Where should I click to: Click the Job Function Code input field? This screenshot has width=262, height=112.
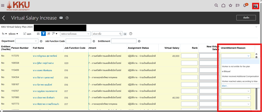(78, 41)
